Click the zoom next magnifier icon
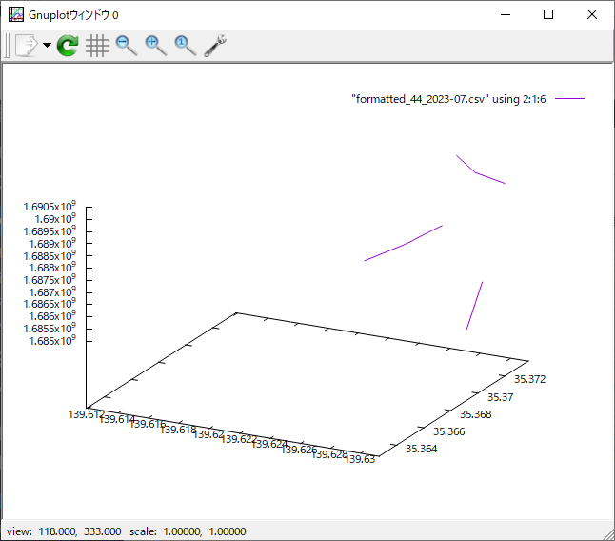Image resolution: width=615 pixels, height=541 pixels. (155, 45)
